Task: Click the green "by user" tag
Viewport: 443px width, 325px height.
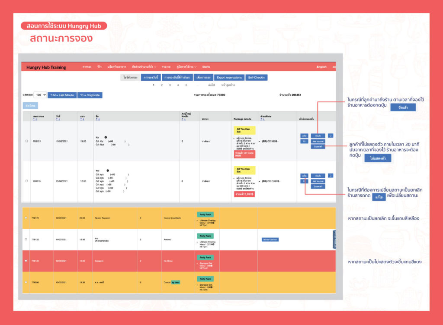Action: pyautogui.click(x=176, y=282)
